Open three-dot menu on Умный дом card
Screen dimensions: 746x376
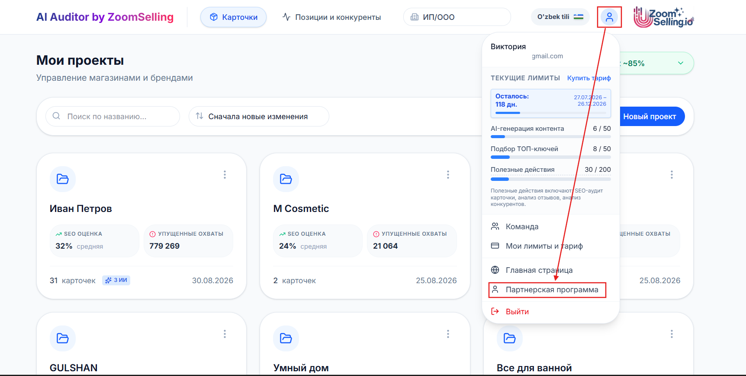tap(448, 334)
